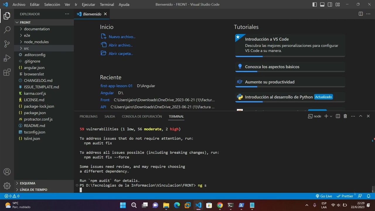
Task: Split the editor to the right
Action: 361,14
